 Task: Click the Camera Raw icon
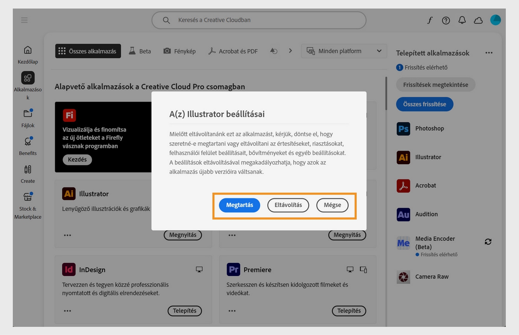(403, 277)
